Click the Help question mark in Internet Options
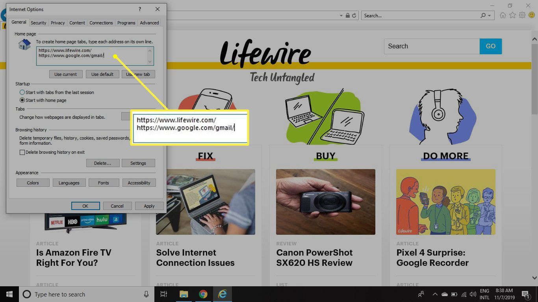 139,9
